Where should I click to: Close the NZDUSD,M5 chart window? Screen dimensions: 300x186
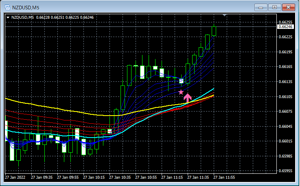click(x=288, y=7)
